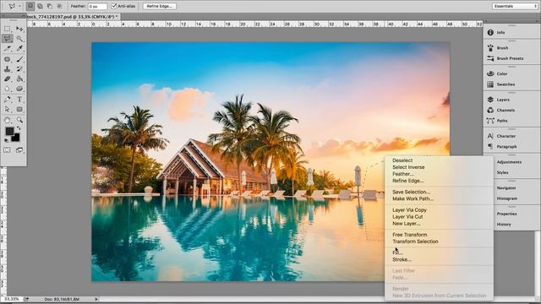Screen dimensions: 541x304
Task: Select the Blur tool
Action: 8,89
